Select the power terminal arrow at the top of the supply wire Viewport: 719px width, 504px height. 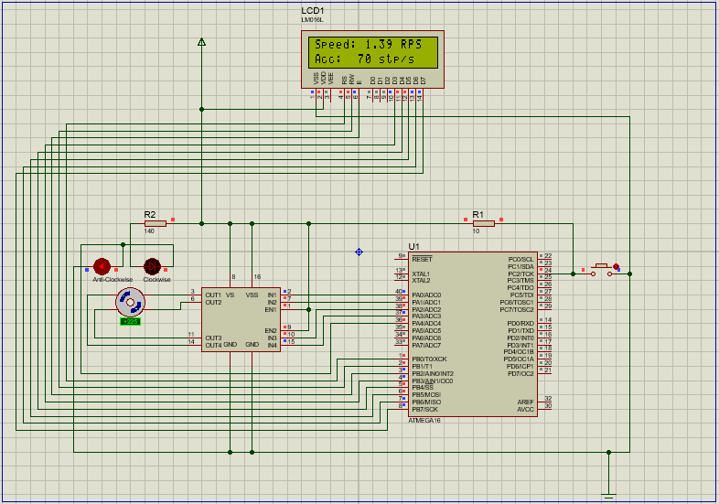pos(201,42)
